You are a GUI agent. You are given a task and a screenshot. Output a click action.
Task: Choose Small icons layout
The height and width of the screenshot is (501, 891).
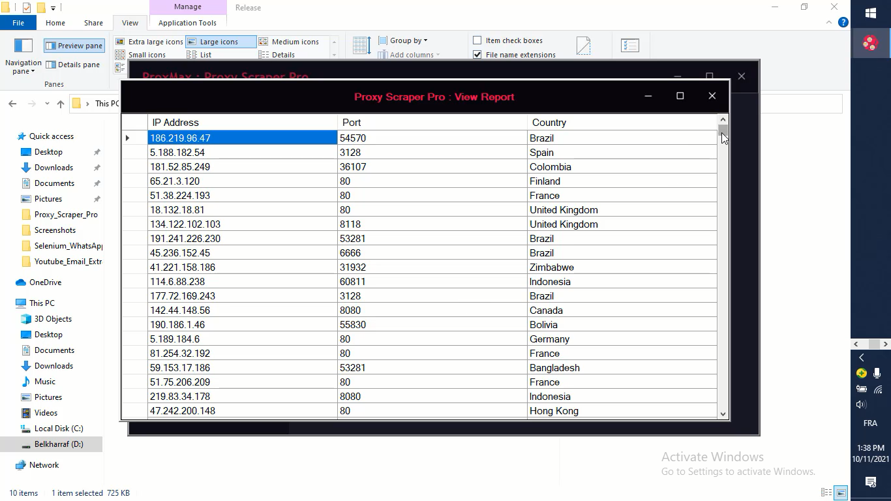(x=141, y=55)
